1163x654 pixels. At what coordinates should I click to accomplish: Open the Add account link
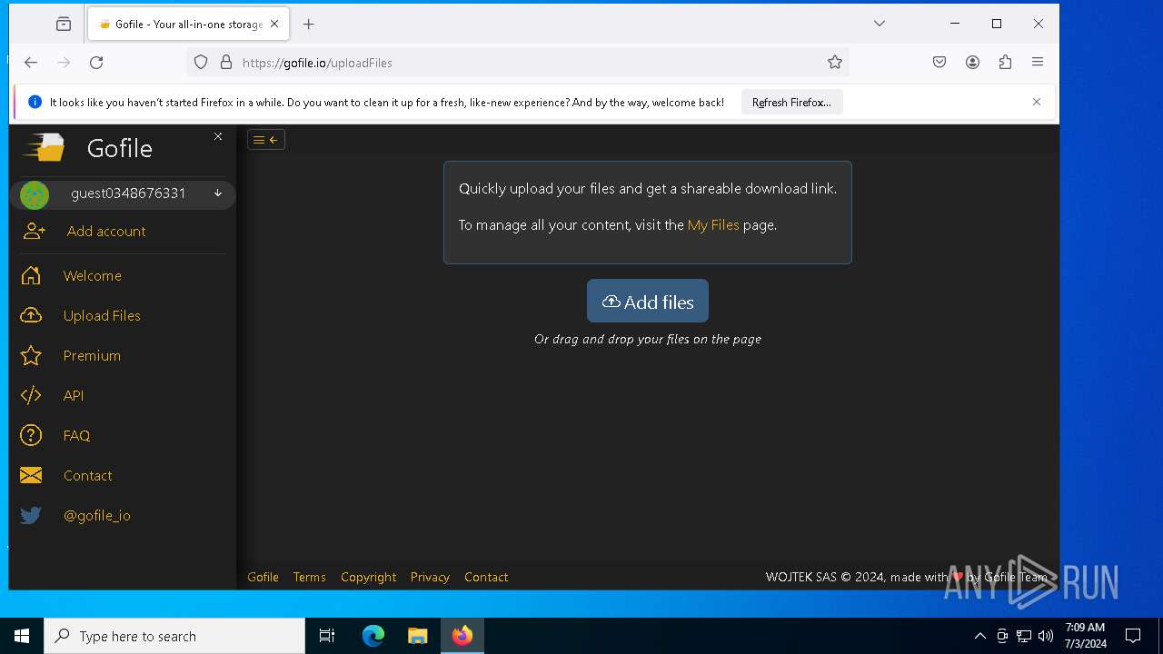tap(106, 232)
